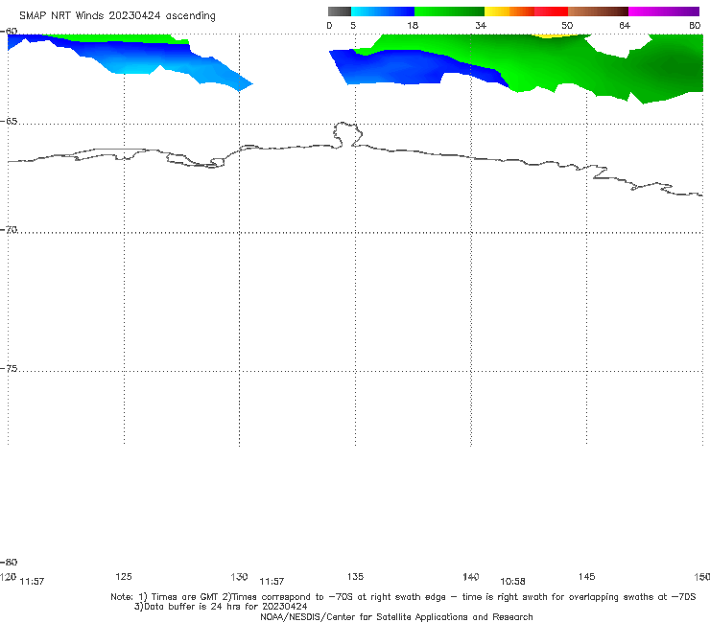Click the "NOAA/NESDIS/Center for Satellite Applications and Research" credit
This screenshot has width=710, height=623.
[x=396, y=617]
